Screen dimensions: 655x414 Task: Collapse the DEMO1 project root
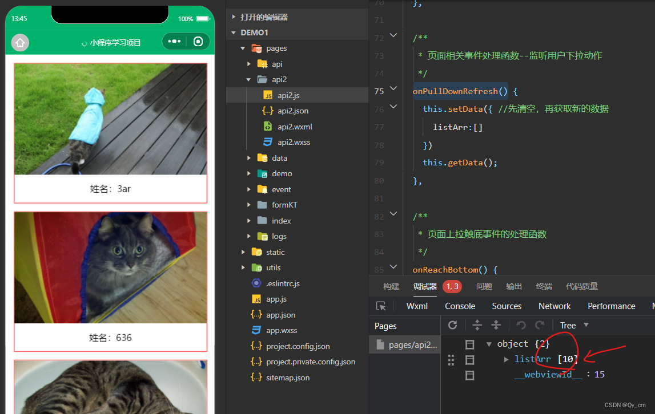[x=234, y=33]
